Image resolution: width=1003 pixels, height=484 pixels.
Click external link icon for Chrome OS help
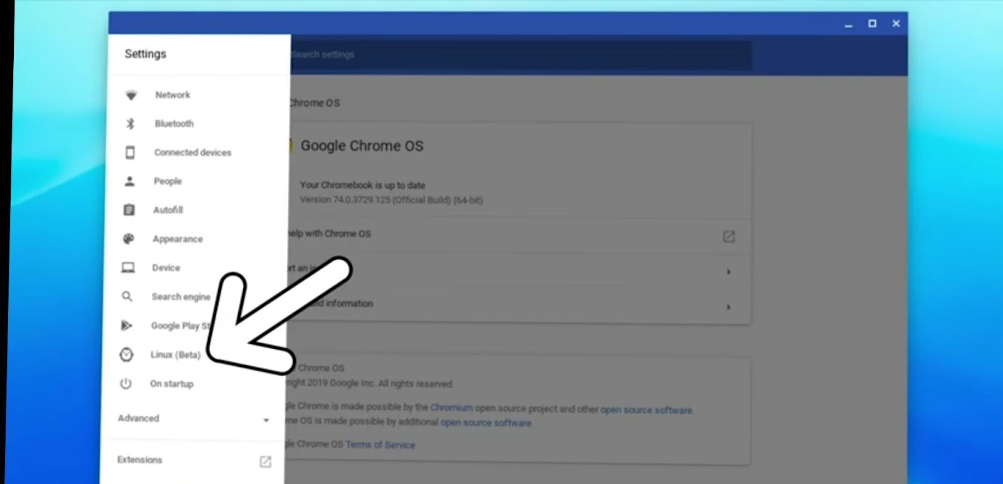728,237
